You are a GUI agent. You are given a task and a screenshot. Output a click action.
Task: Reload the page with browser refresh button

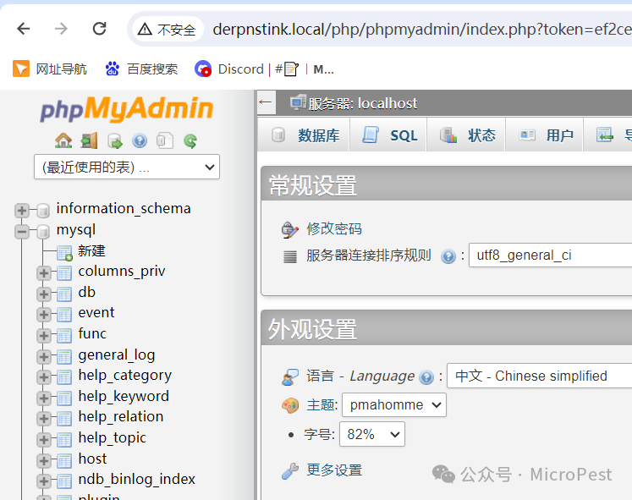tap(99, 29)
